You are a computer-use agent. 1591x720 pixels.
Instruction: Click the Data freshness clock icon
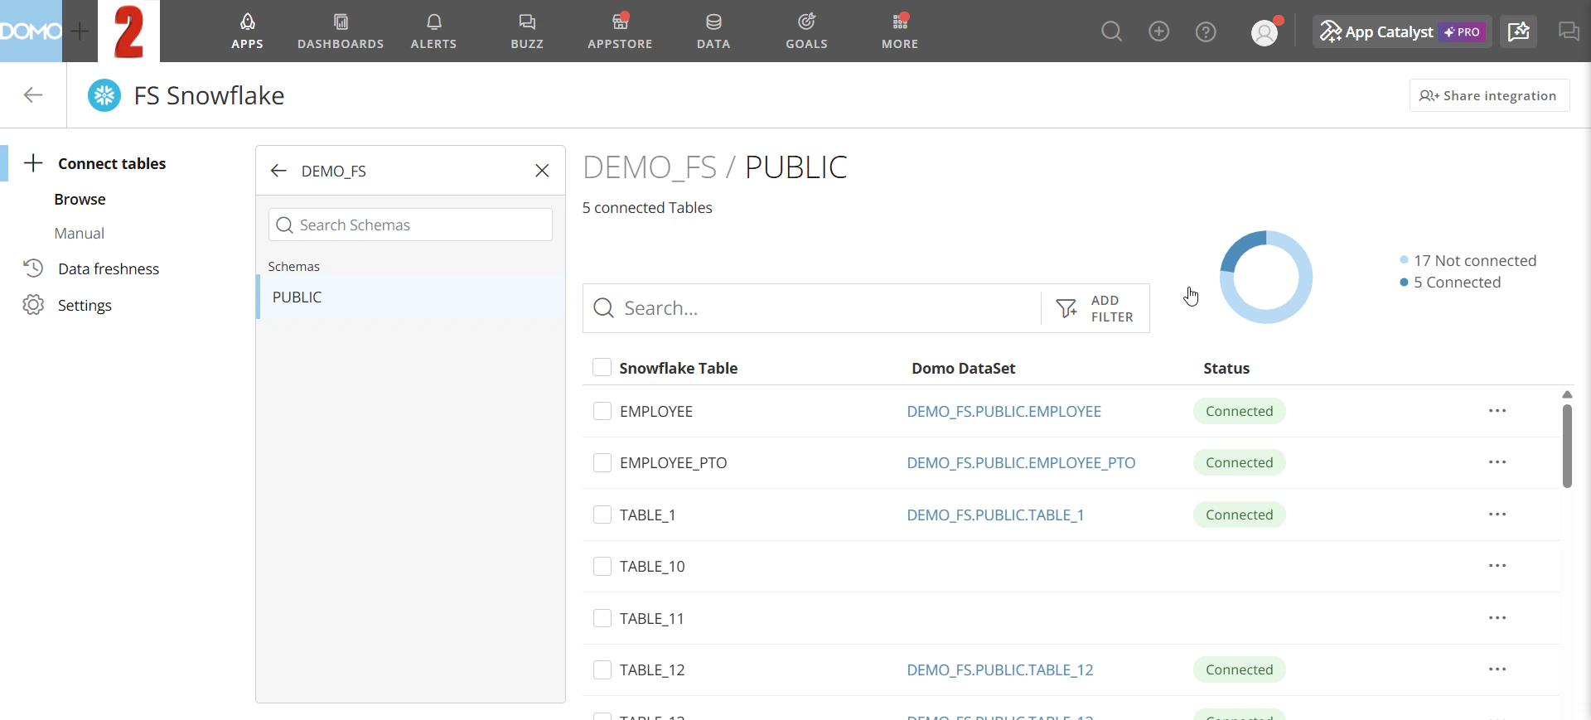33,268
